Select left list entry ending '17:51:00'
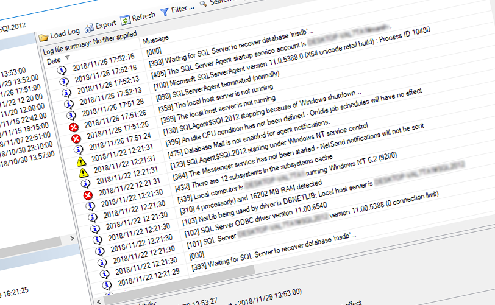 [x=20, y=91]
